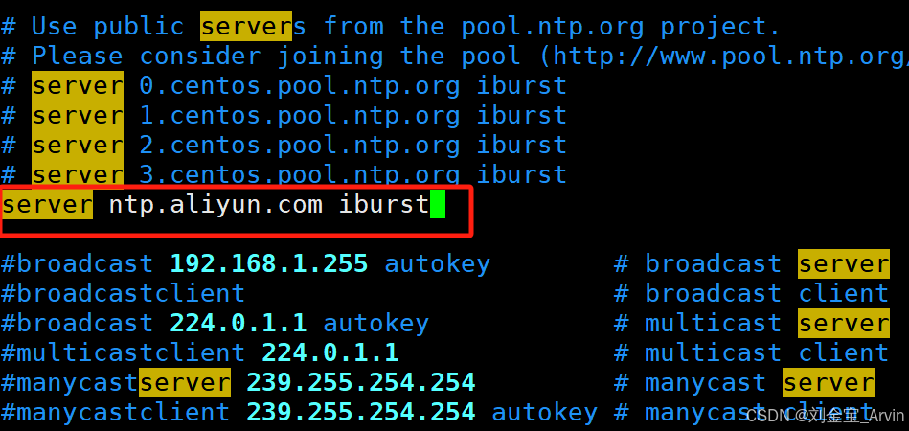Click 'autokey' on the 224.0.1.1 broadcast line
909x431 pixels.
376,324
